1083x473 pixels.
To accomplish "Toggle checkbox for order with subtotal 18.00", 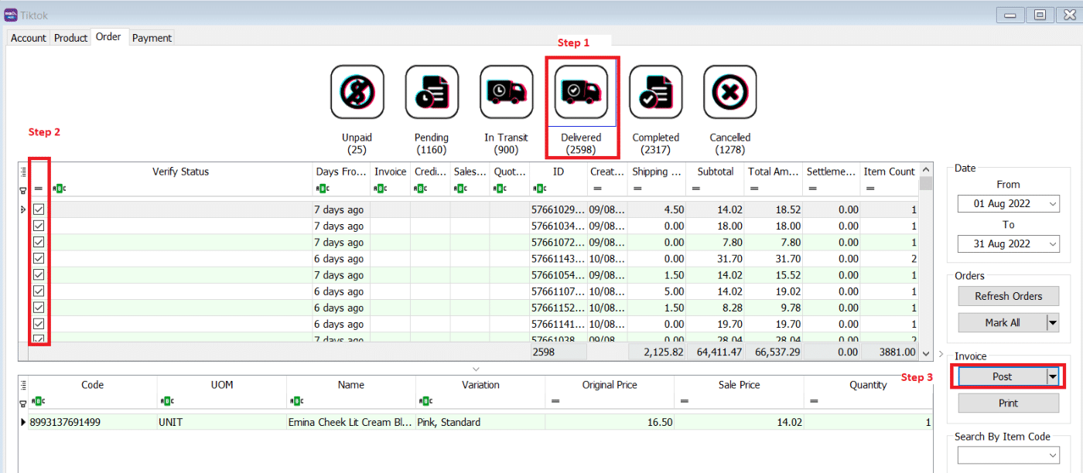I will [39, 226].
